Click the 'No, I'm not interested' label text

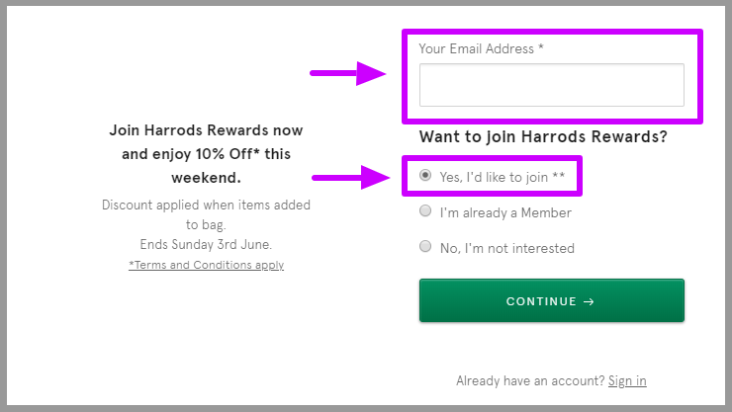(x=507, y=248)
